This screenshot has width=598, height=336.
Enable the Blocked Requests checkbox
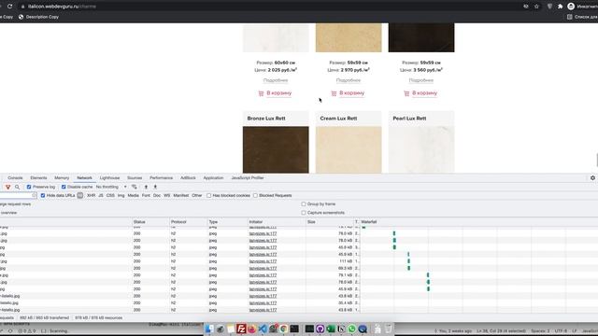tap(255, 195)
